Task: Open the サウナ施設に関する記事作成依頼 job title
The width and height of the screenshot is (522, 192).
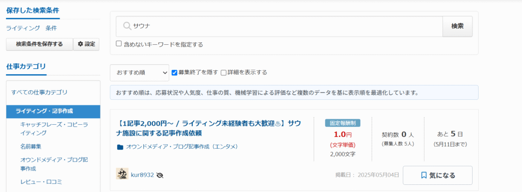Action: click(x=209, y=128)
